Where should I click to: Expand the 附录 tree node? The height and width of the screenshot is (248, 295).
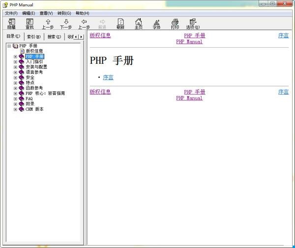click(x=15, y=104)
